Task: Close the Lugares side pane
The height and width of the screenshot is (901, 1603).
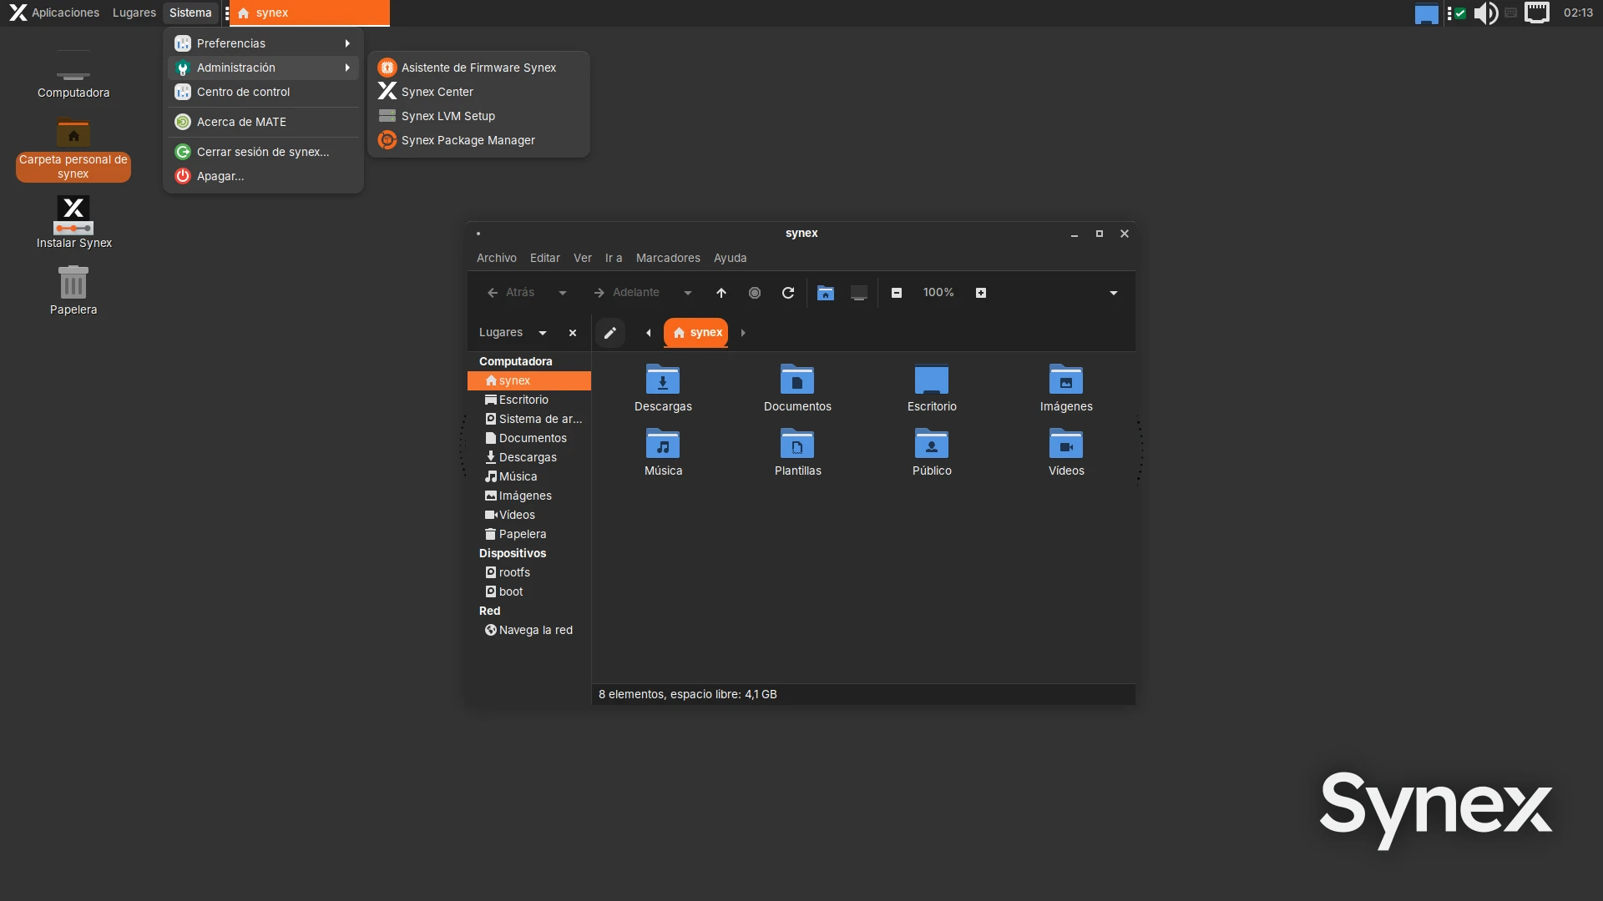Action: pos(573,333)
